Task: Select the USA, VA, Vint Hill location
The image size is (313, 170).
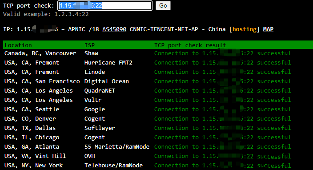Action: (35, 156)
